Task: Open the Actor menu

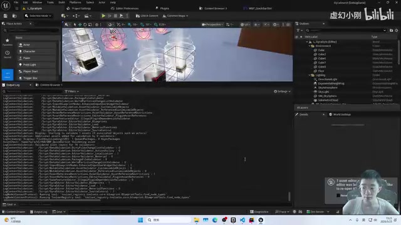Action: click(x=102, y=2)
